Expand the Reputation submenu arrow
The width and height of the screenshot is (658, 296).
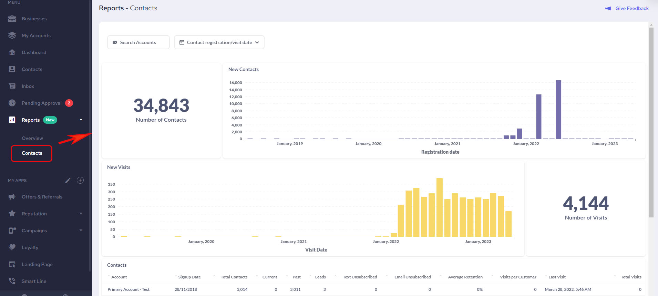click(x=81, y=213)
